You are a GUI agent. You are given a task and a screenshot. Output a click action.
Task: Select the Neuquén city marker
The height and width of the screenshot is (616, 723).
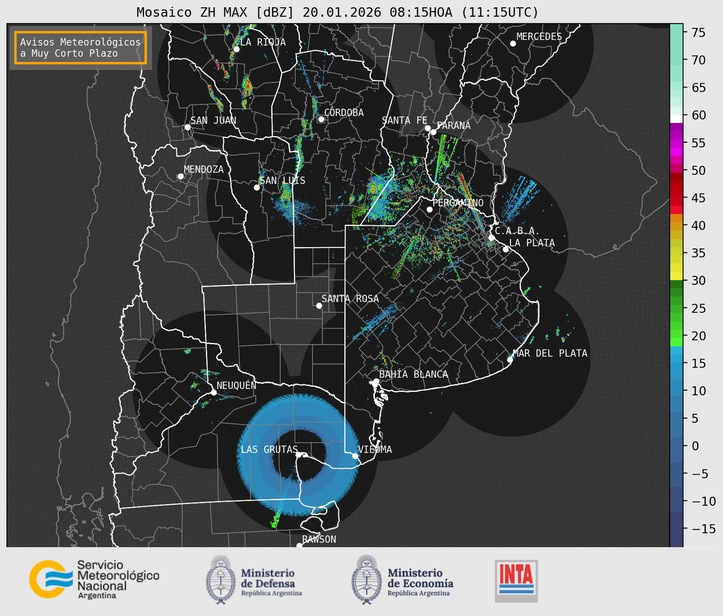(213, 392)
